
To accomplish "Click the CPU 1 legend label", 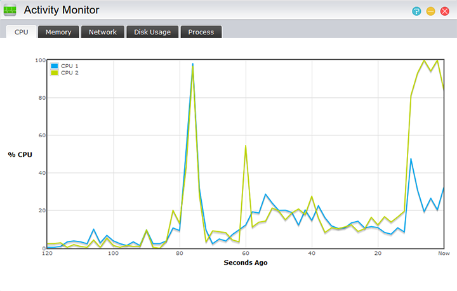I will 69,66.
